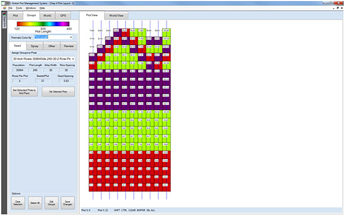This screenshot has height=216, width=345.
Task: Expand the Assign Groups to Plots dropdown
Action: (x=43, y=59)
